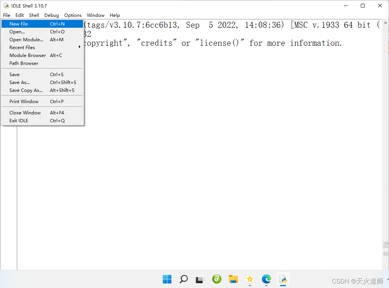
Task: Open the Window menu
Action: coord(95,15)
